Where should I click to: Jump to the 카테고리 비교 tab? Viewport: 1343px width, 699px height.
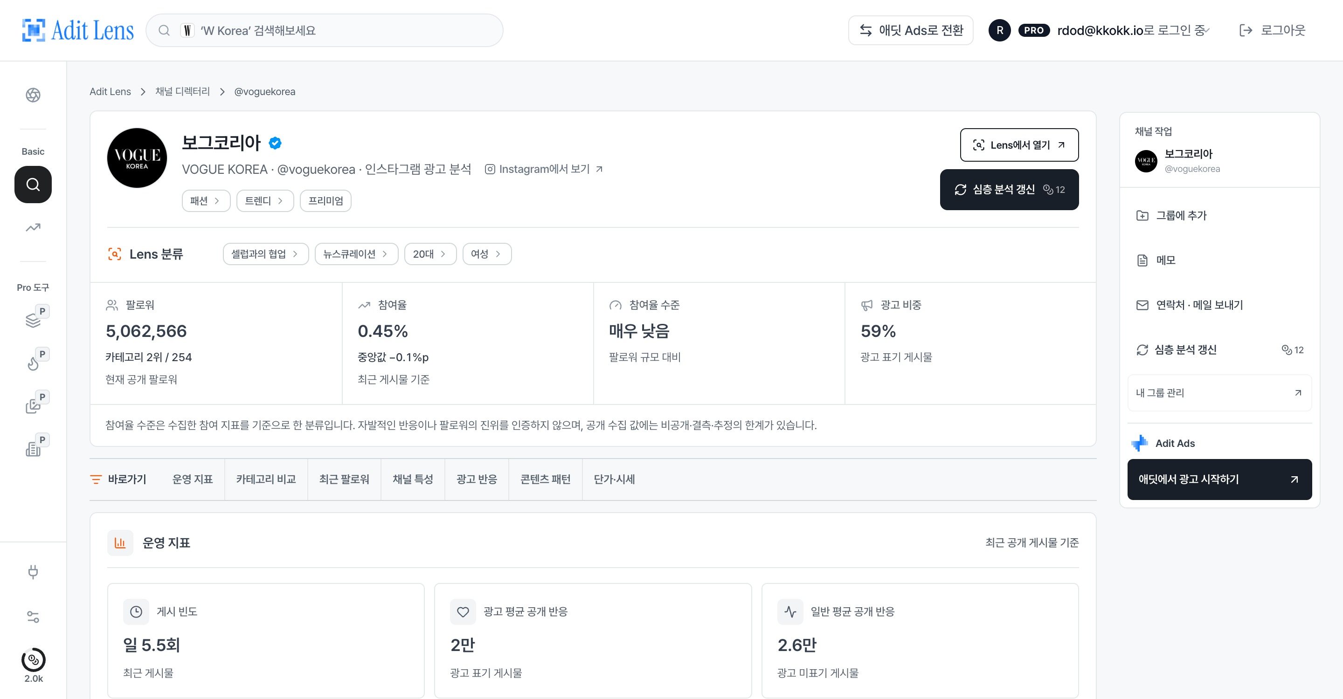pyautogui.click(x=266, y=479)
